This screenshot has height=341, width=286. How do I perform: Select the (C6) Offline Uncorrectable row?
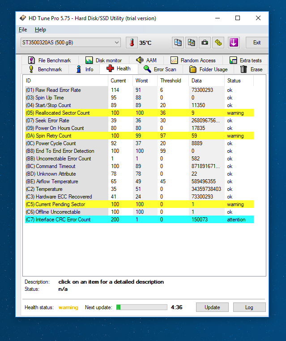tap(139, 212)
